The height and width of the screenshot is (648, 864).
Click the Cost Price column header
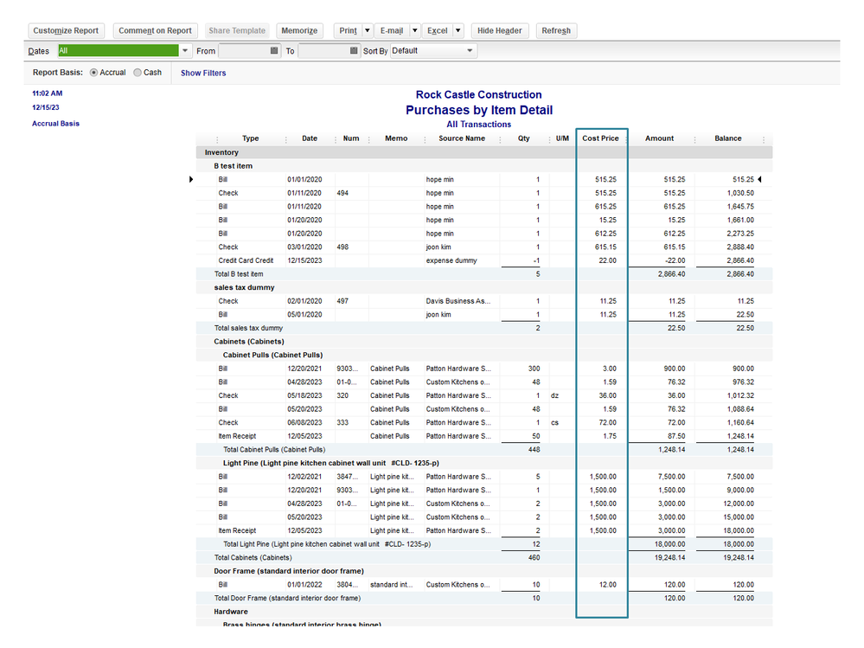(x=600, y=138)
